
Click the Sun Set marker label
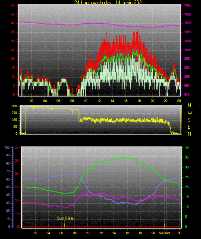164,233
